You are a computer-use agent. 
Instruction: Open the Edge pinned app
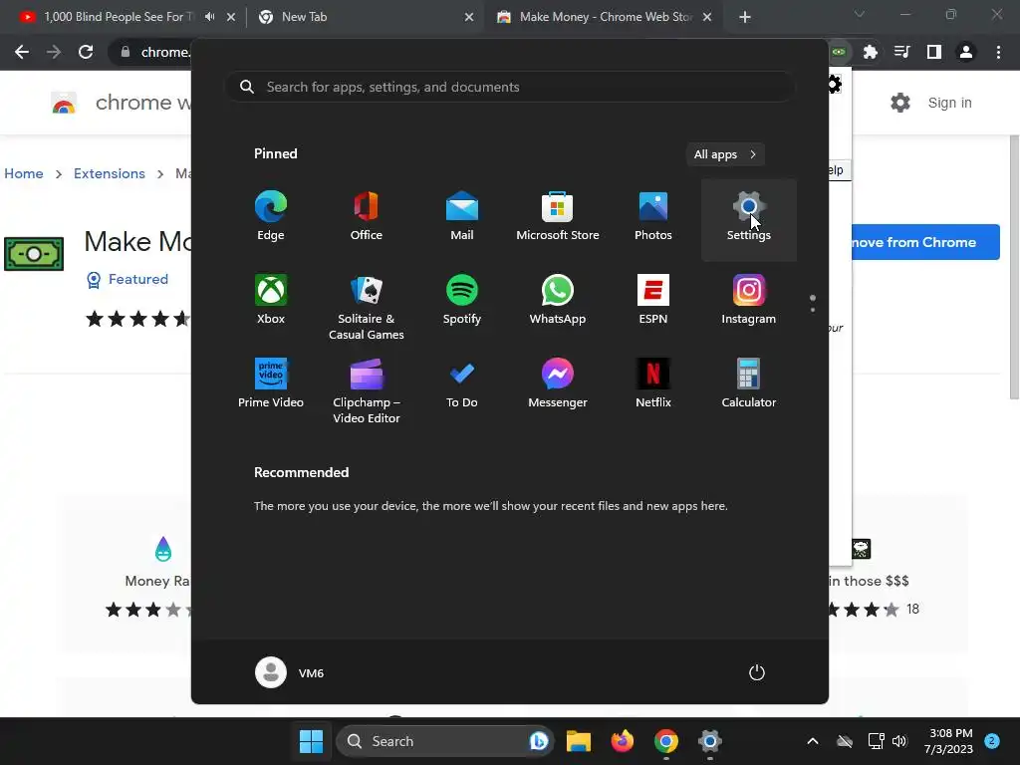coord(271,216)
